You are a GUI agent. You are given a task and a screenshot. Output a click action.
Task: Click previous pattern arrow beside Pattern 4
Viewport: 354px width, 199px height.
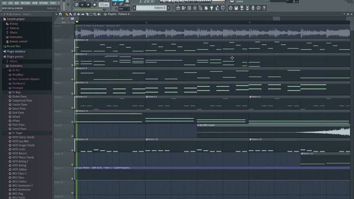point(134,8)
